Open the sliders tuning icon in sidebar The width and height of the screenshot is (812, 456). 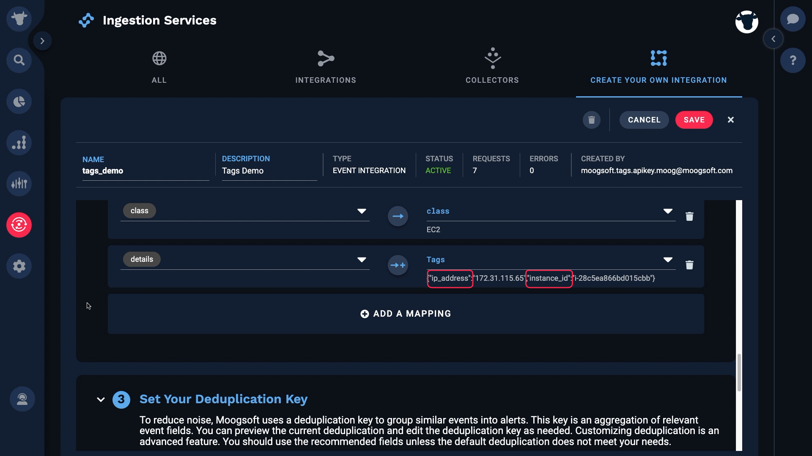[19, 184]
